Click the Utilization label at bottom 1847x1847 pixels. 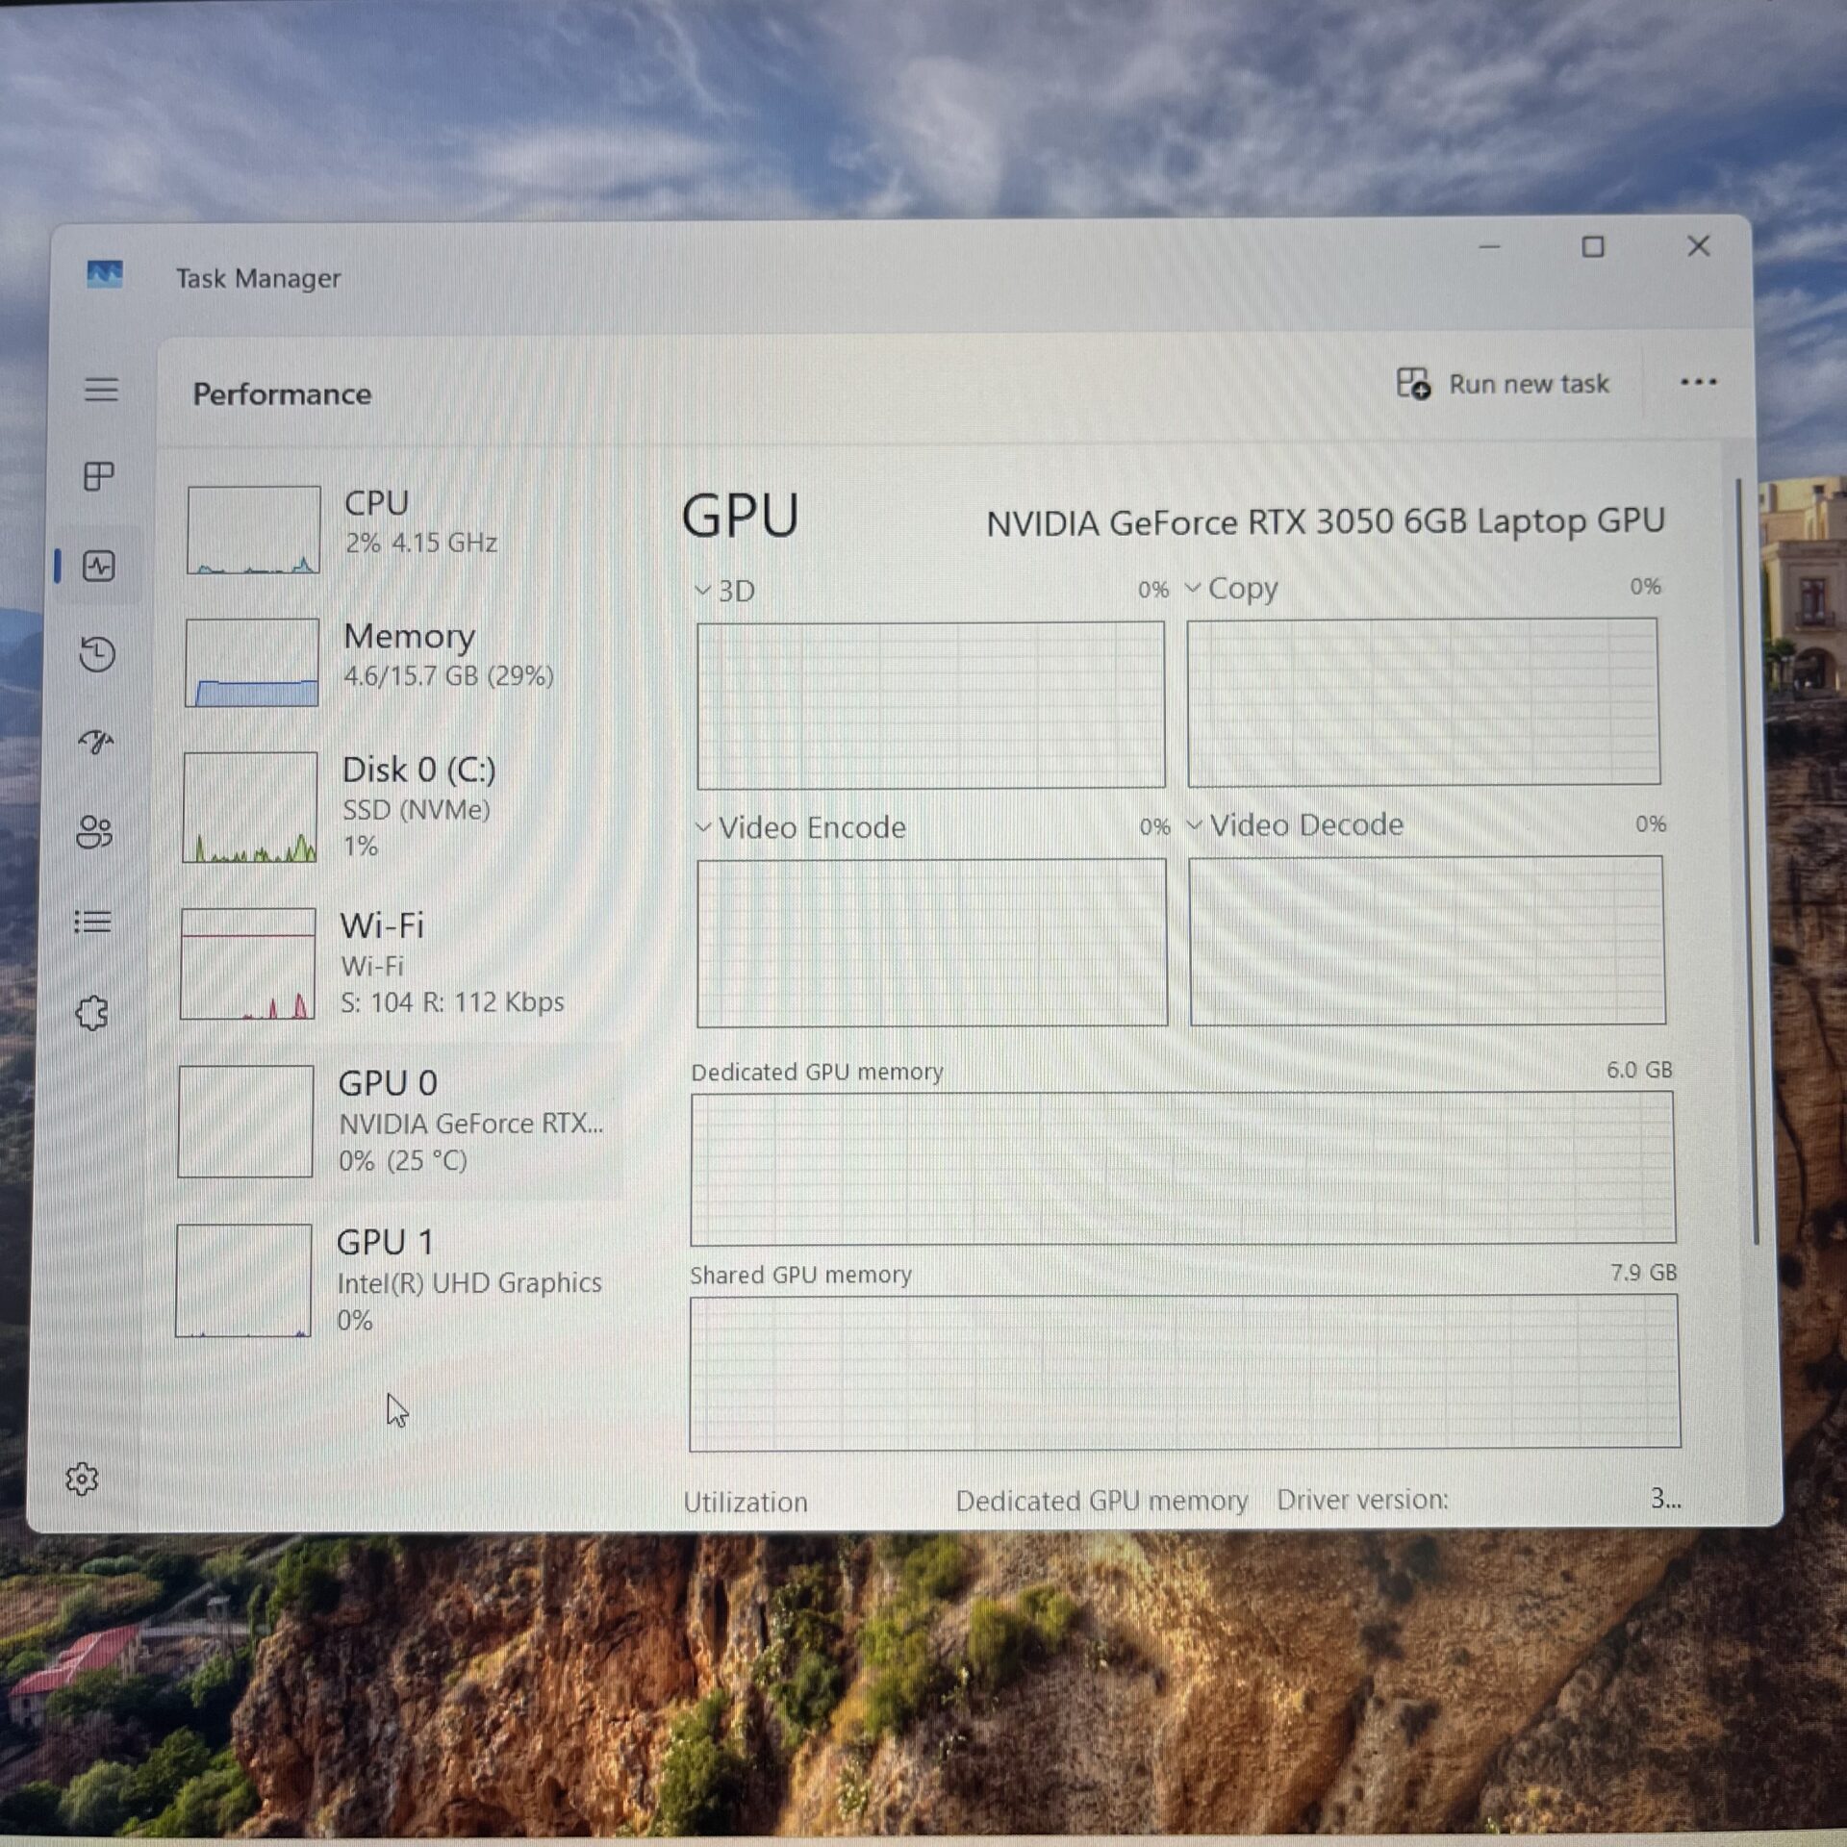746,1502
